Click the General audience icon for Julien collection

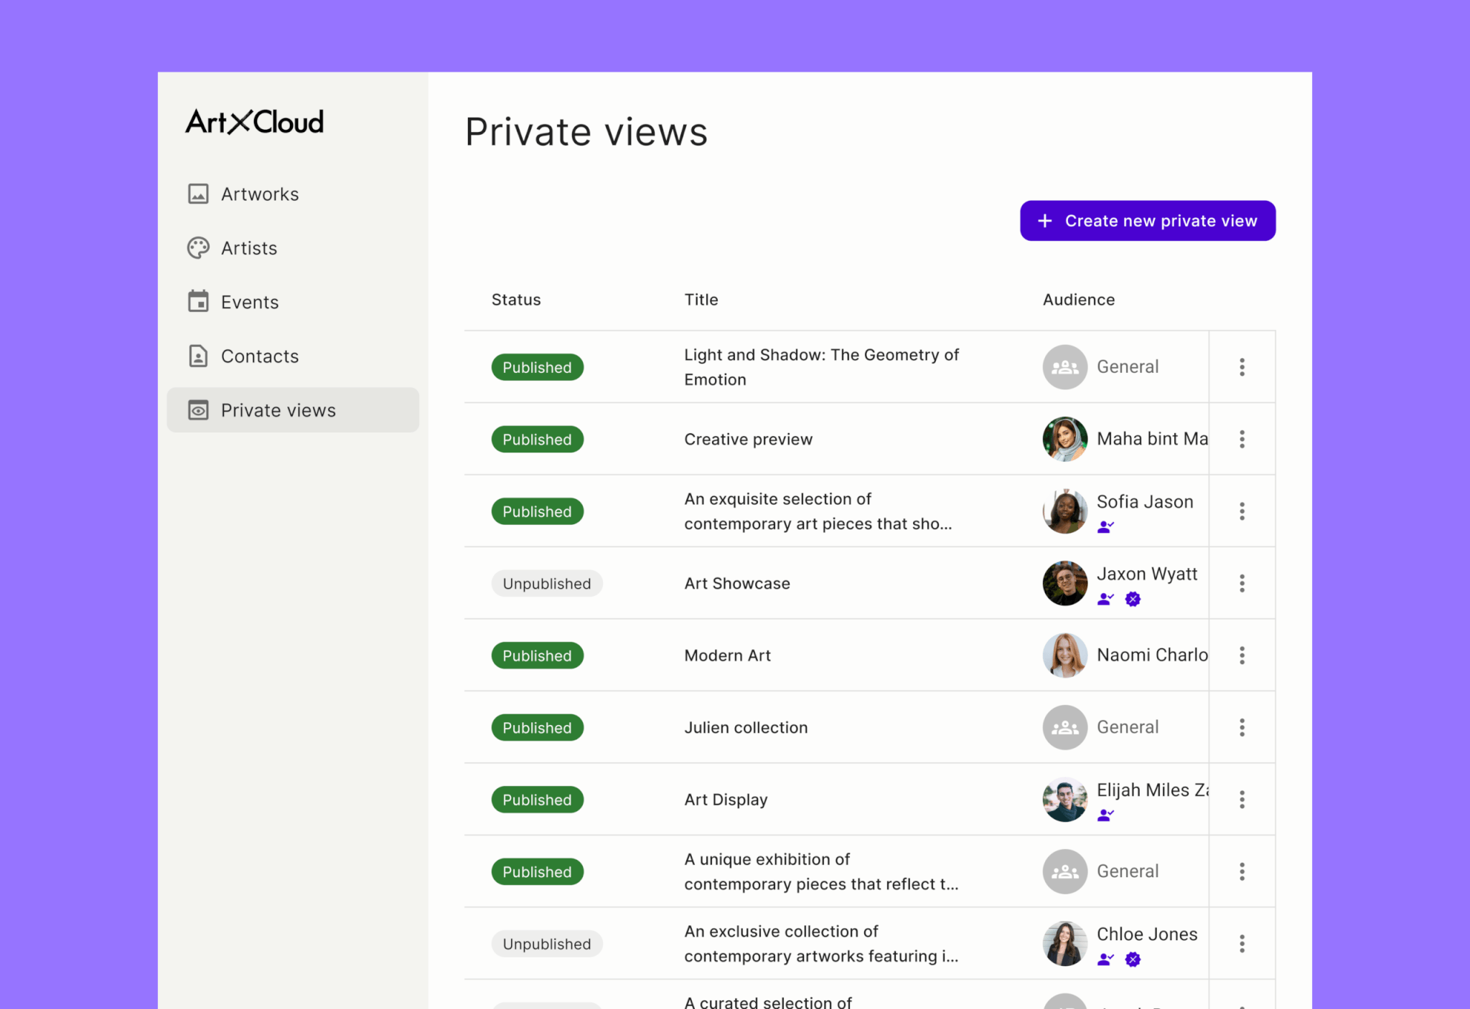tap(1065, 727)
